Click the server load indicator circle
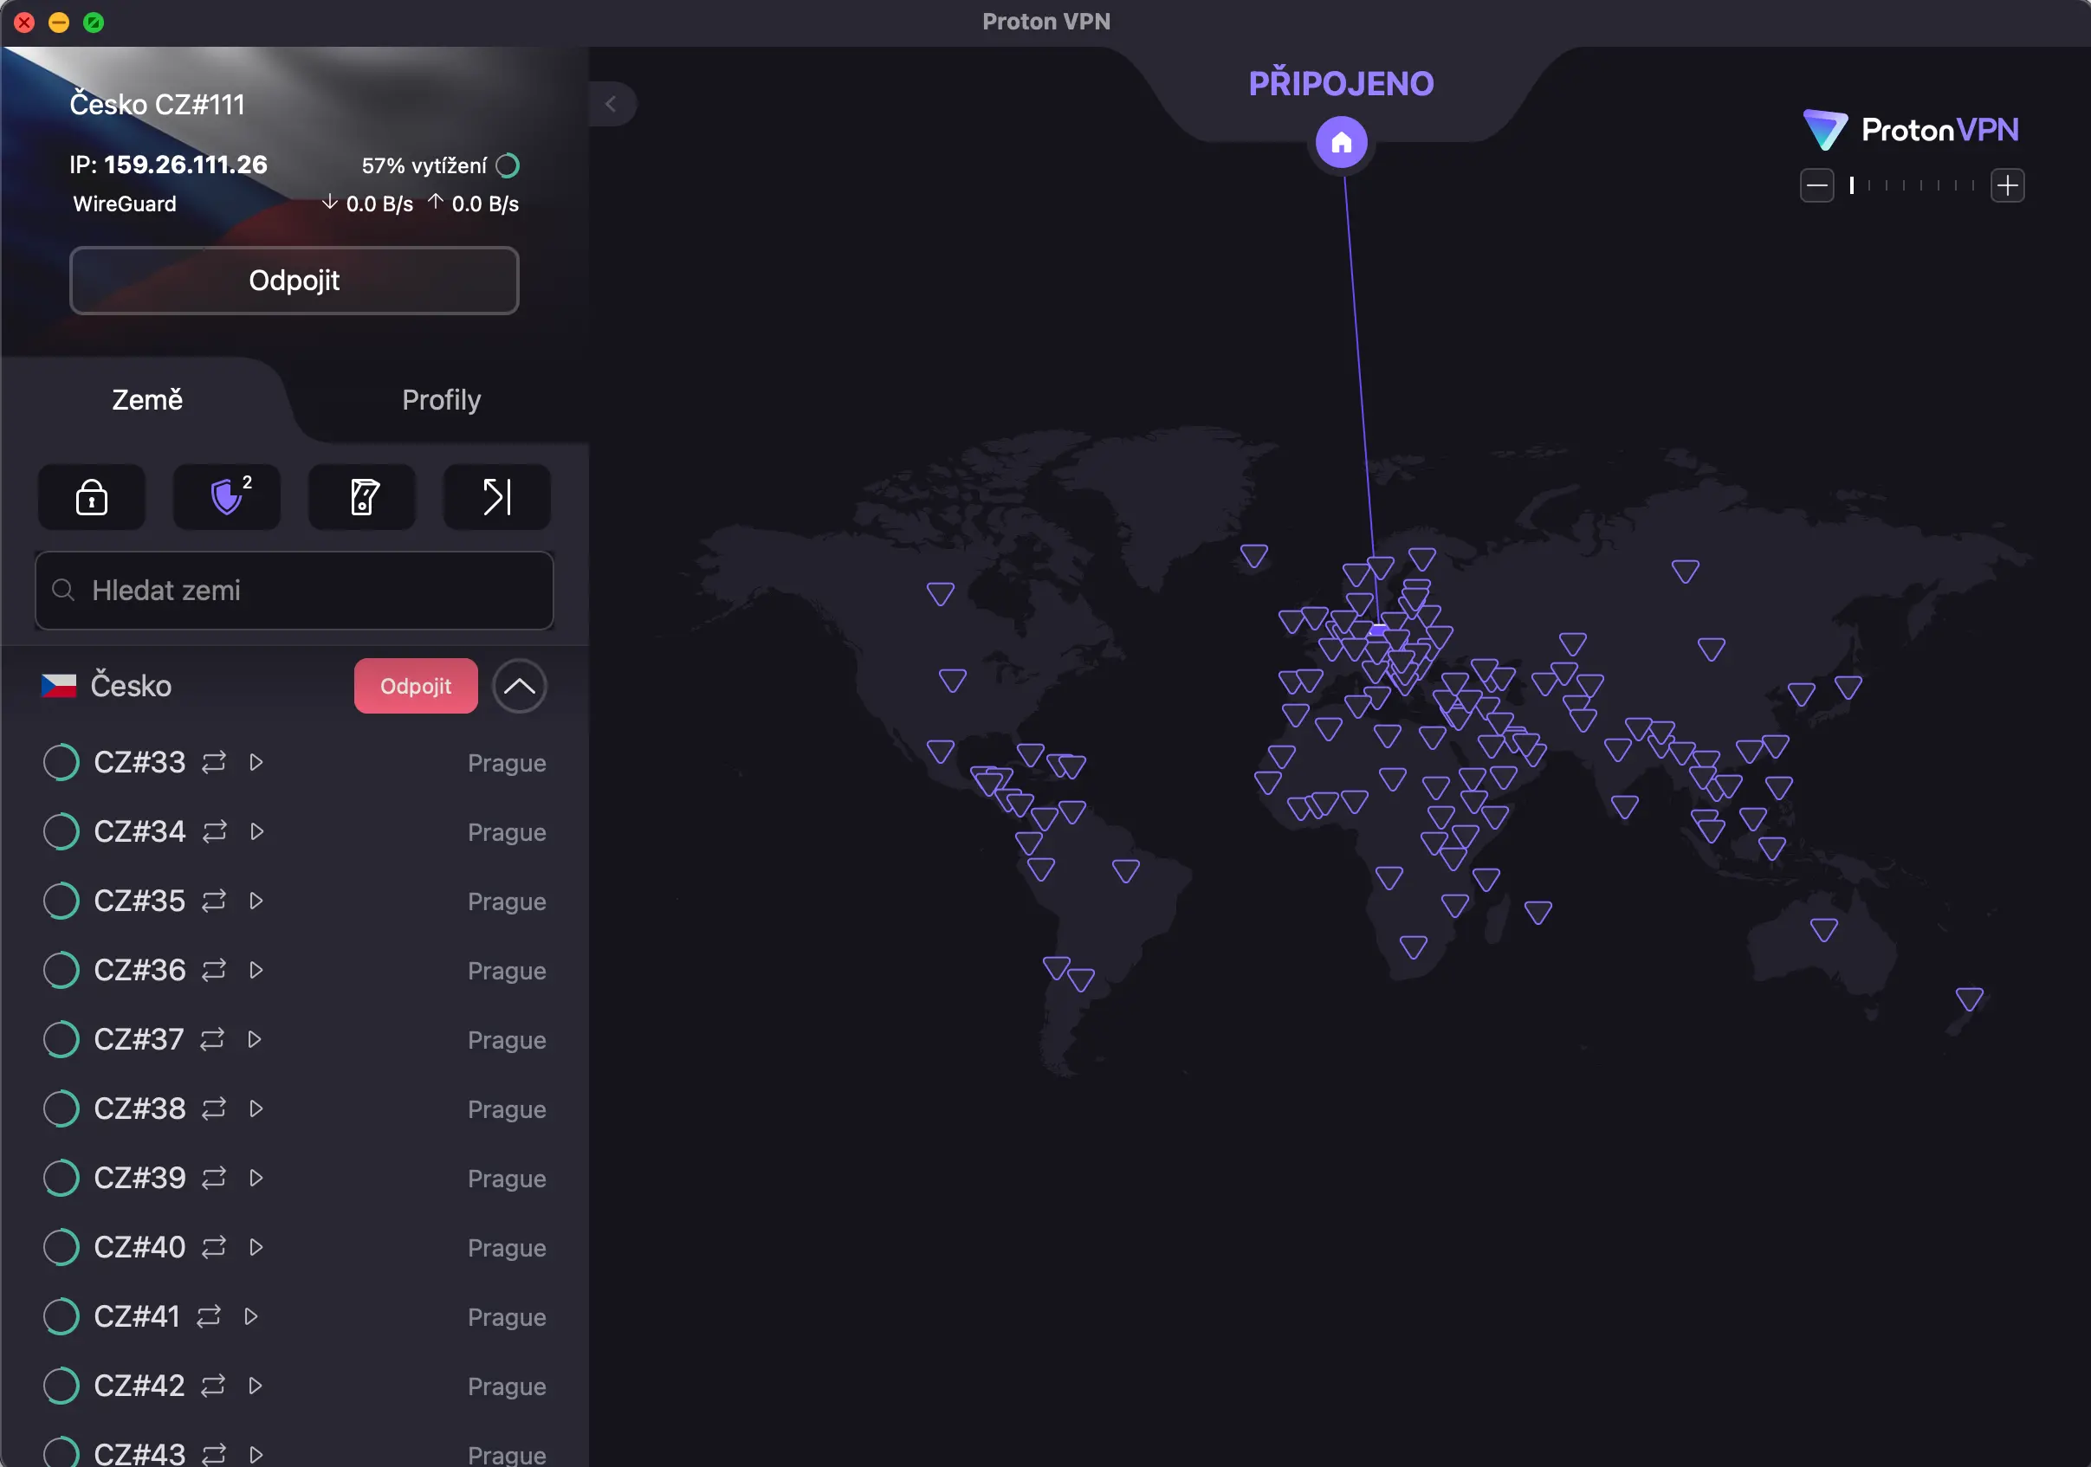The height and width of the screenshot is (1467, 2091). click(x=508, y=165)
